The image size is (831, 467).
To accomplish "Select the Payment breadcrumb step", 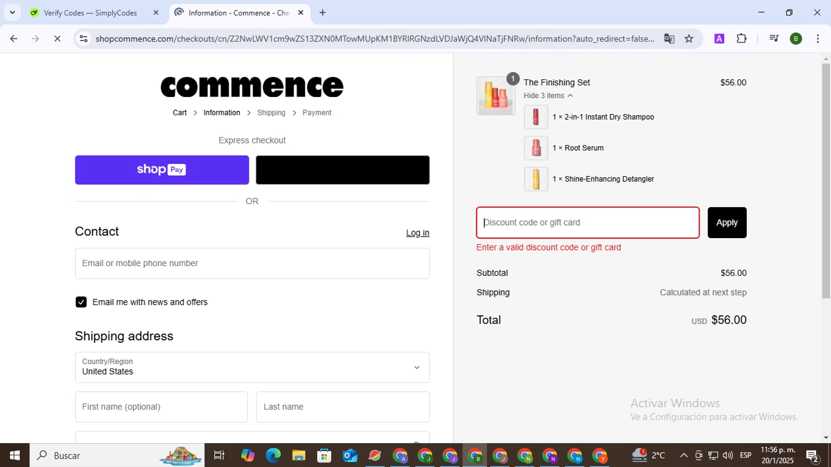I will 317,112.
